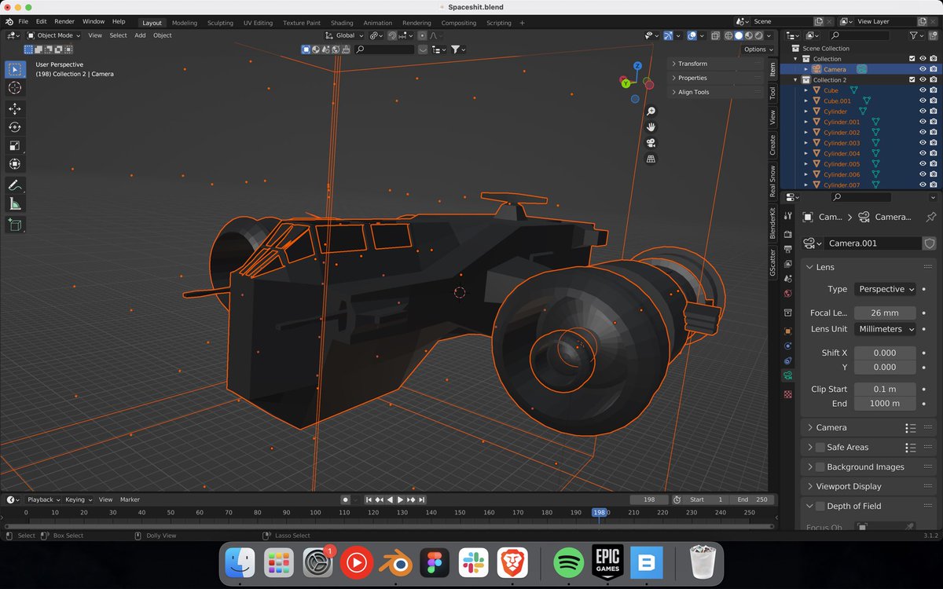Select the Rotate tool

coord(15,127)
